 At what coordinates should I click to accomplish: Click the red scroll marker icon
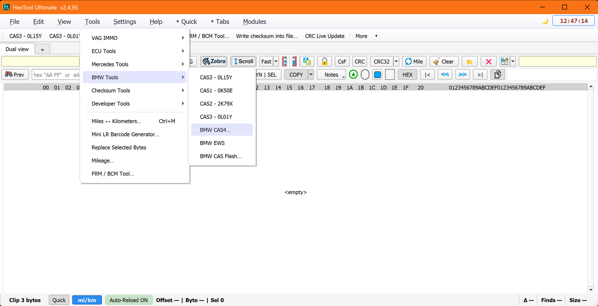click(285, 61)
